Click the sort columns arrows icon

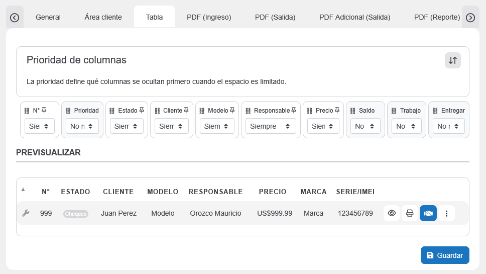point(452,60)
